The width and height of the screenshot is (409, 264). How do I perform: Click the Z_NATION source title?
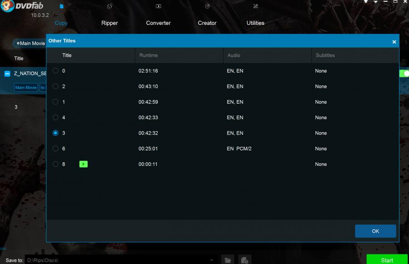point(30,73)
